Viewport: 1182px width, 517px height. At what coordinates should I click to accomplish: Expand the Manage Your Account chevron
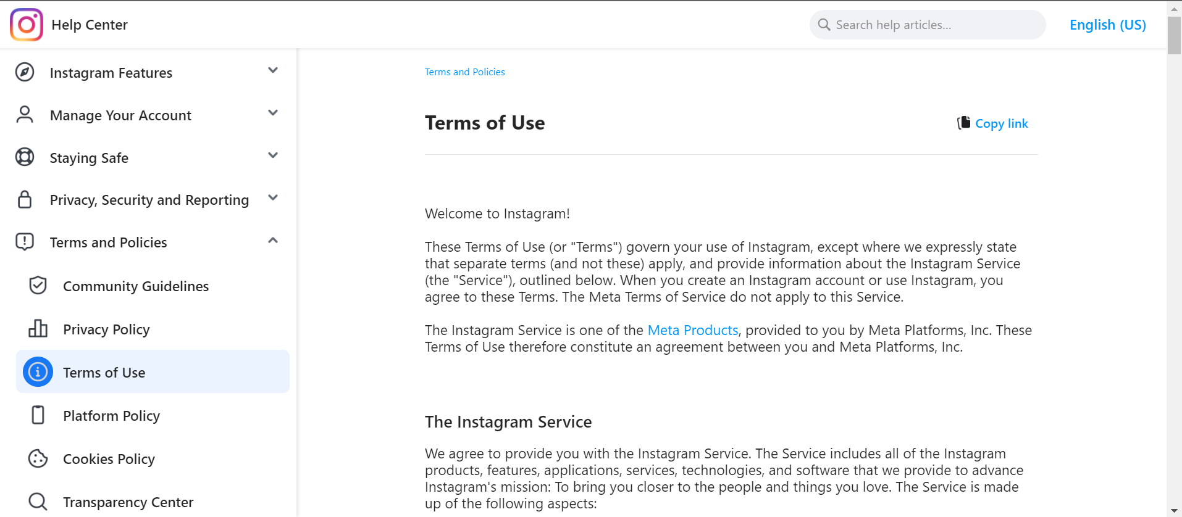click(x=273, y=113)
